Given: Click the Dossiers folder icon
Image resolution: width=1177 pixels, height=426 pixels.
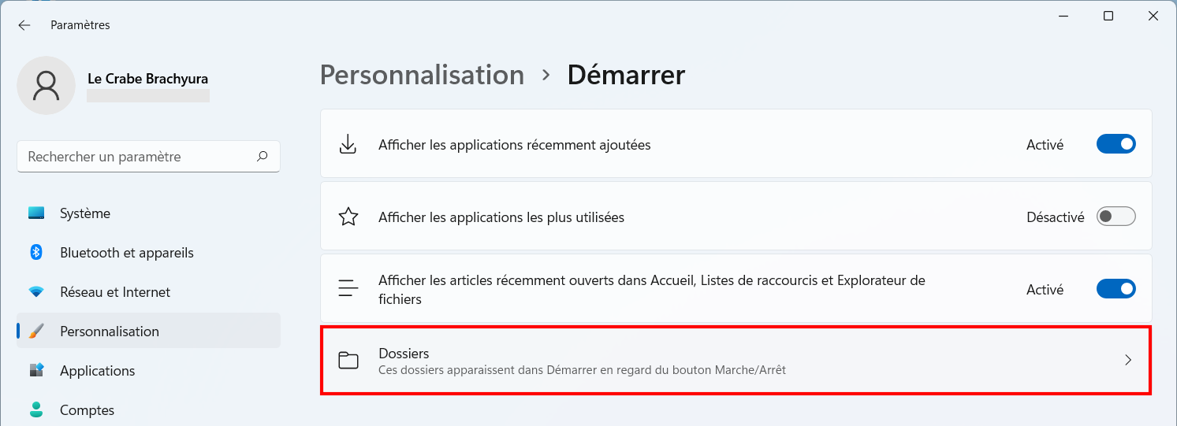Looking at the screenshot, I should coord(348,361).
